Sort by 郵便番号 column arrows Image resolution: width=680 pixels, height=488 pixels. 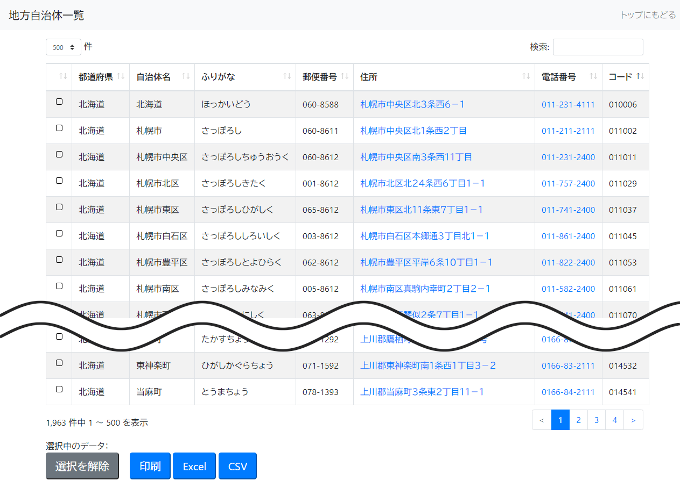coord(345,76)
